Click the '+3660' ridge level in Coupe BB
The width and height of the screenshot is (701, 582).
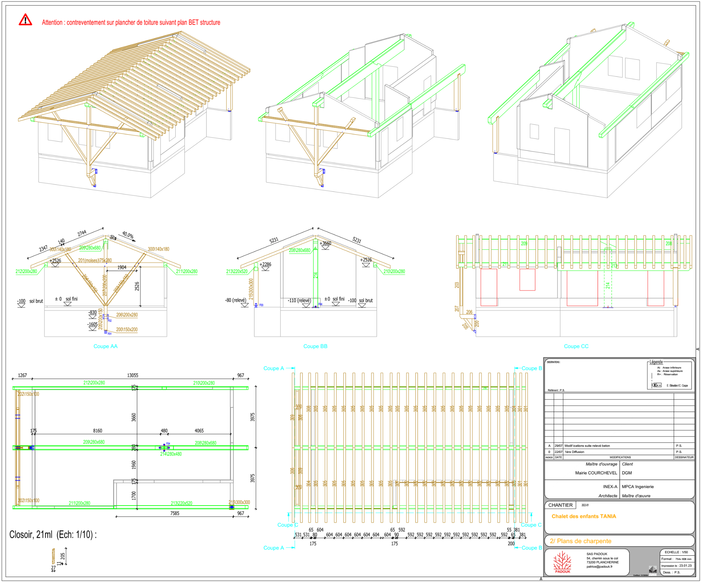pos(325,243)
